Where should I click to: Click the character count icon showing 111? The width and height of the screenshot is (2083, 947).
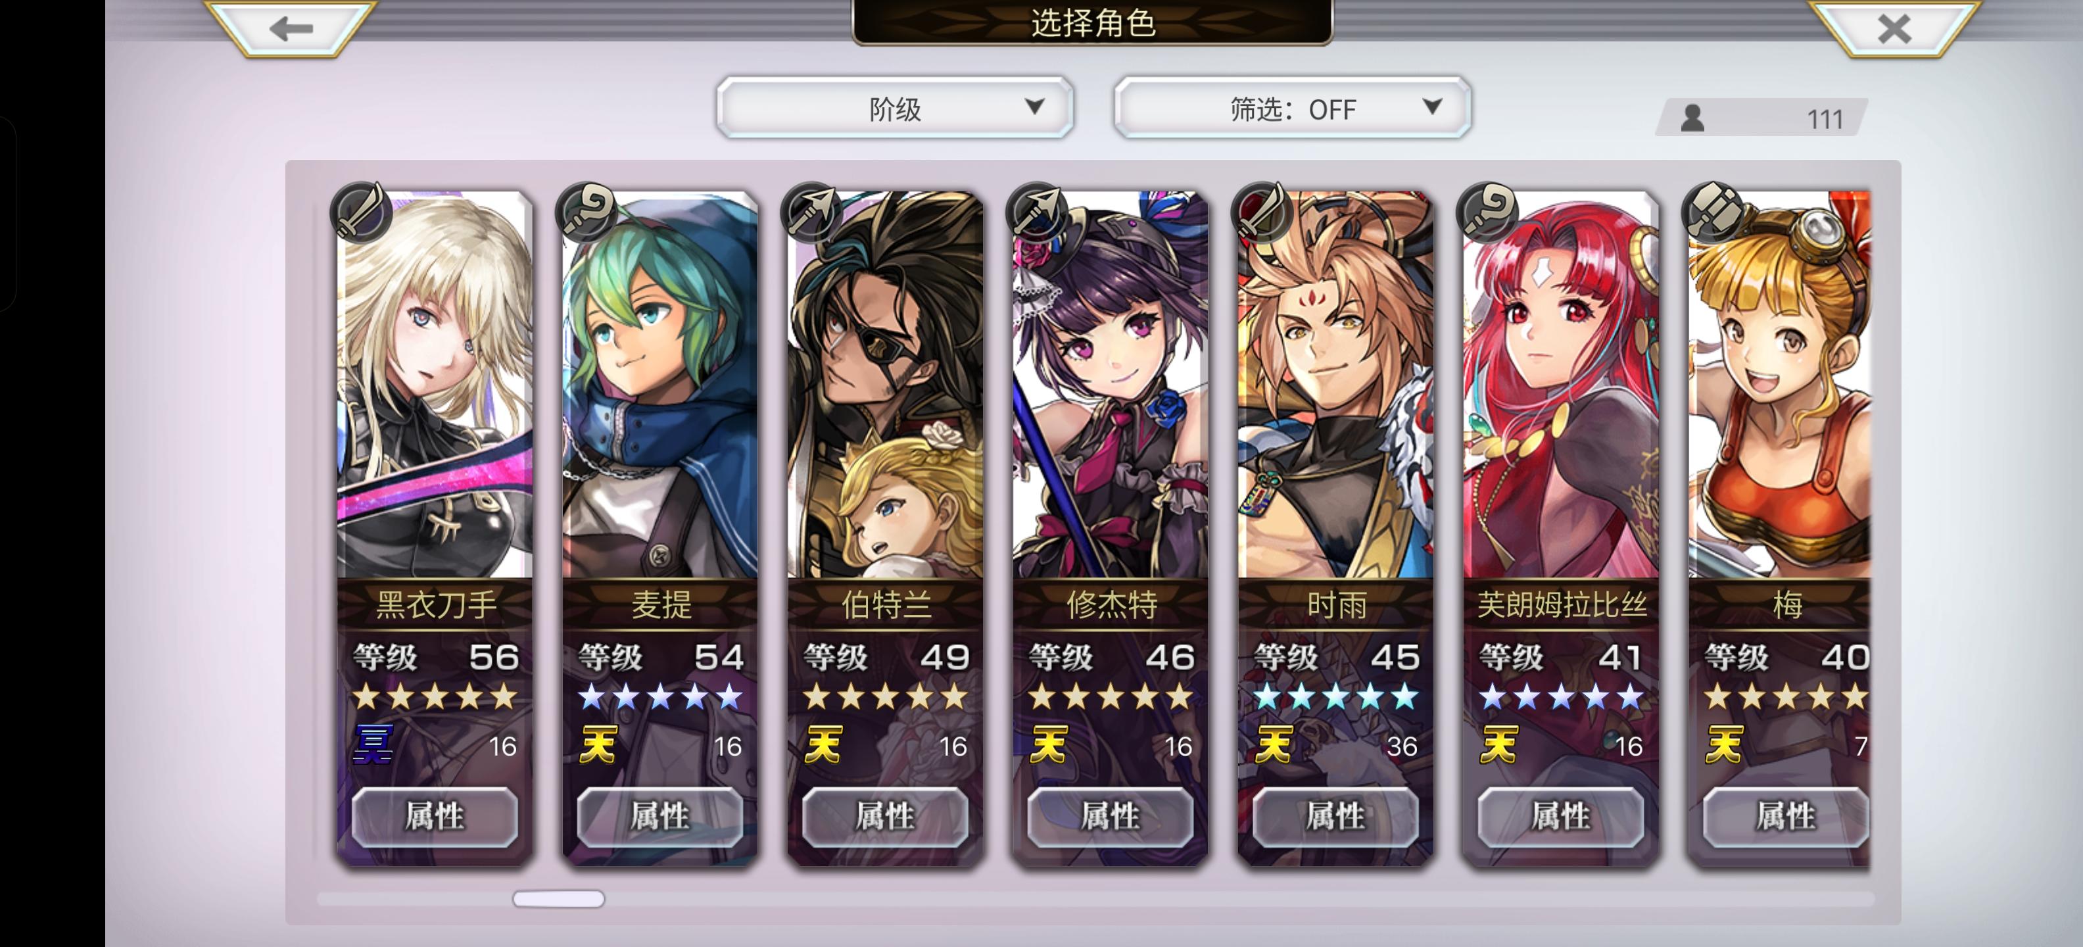pyautogui.click(x=1692, y=118)
